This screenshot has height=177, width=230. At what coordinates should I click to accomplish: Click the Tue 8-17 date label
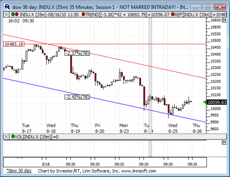click(26, 128)
